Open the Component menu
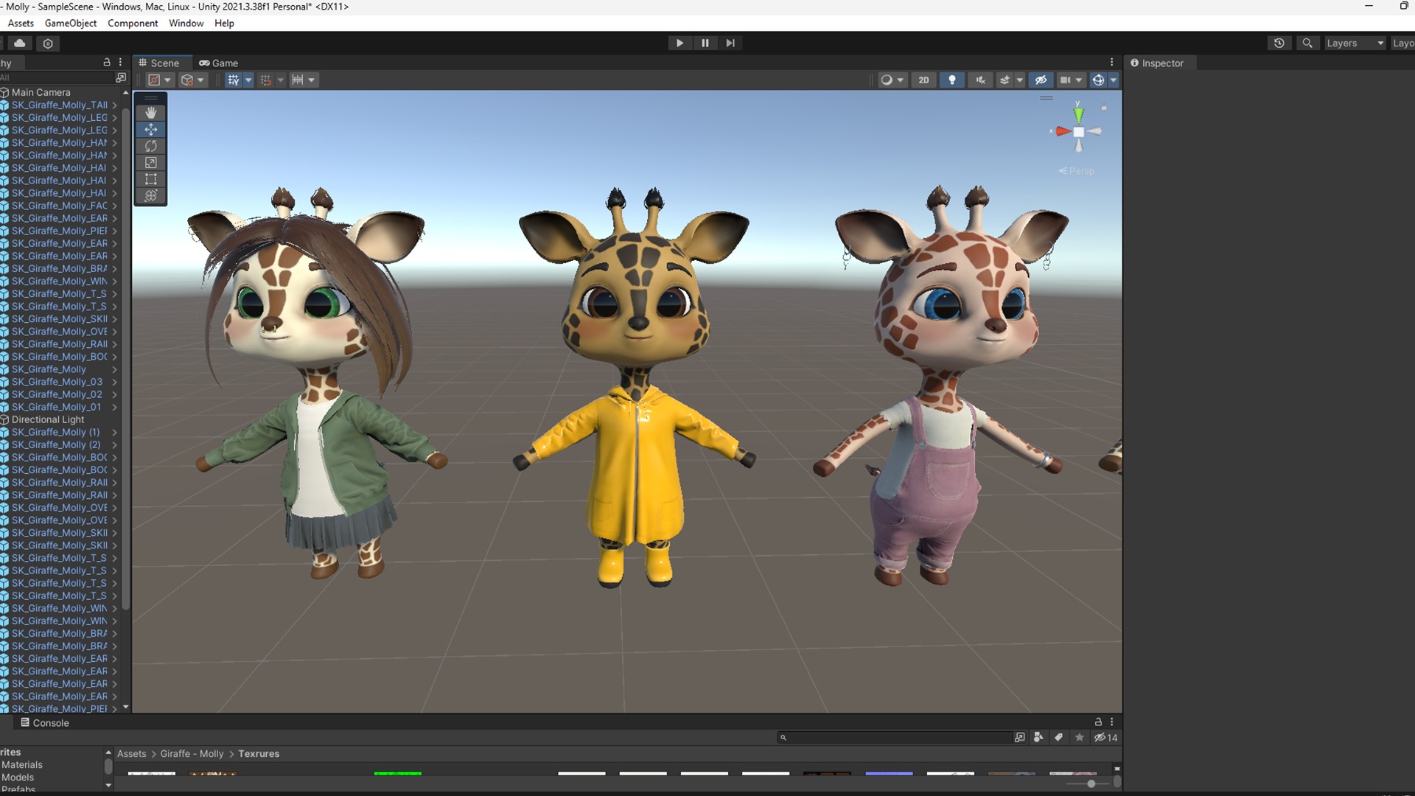Viewport: 1415px width, 796px height. pyautogui.click(x=133, y=23)
